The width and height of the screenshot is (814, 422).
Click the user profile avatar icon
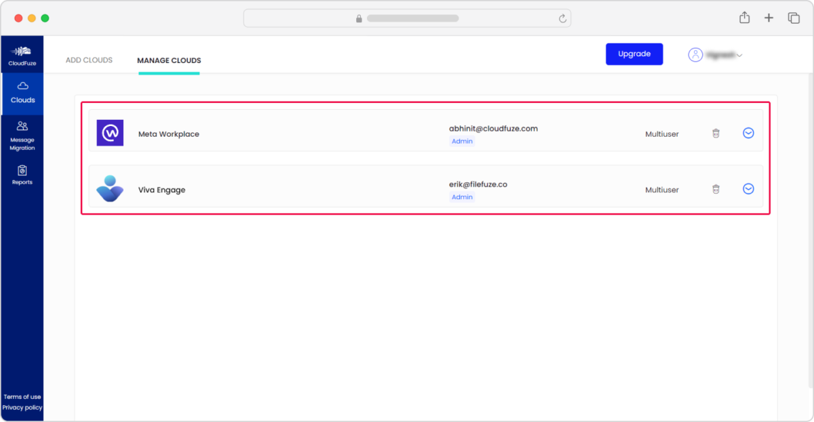(695, 55)
